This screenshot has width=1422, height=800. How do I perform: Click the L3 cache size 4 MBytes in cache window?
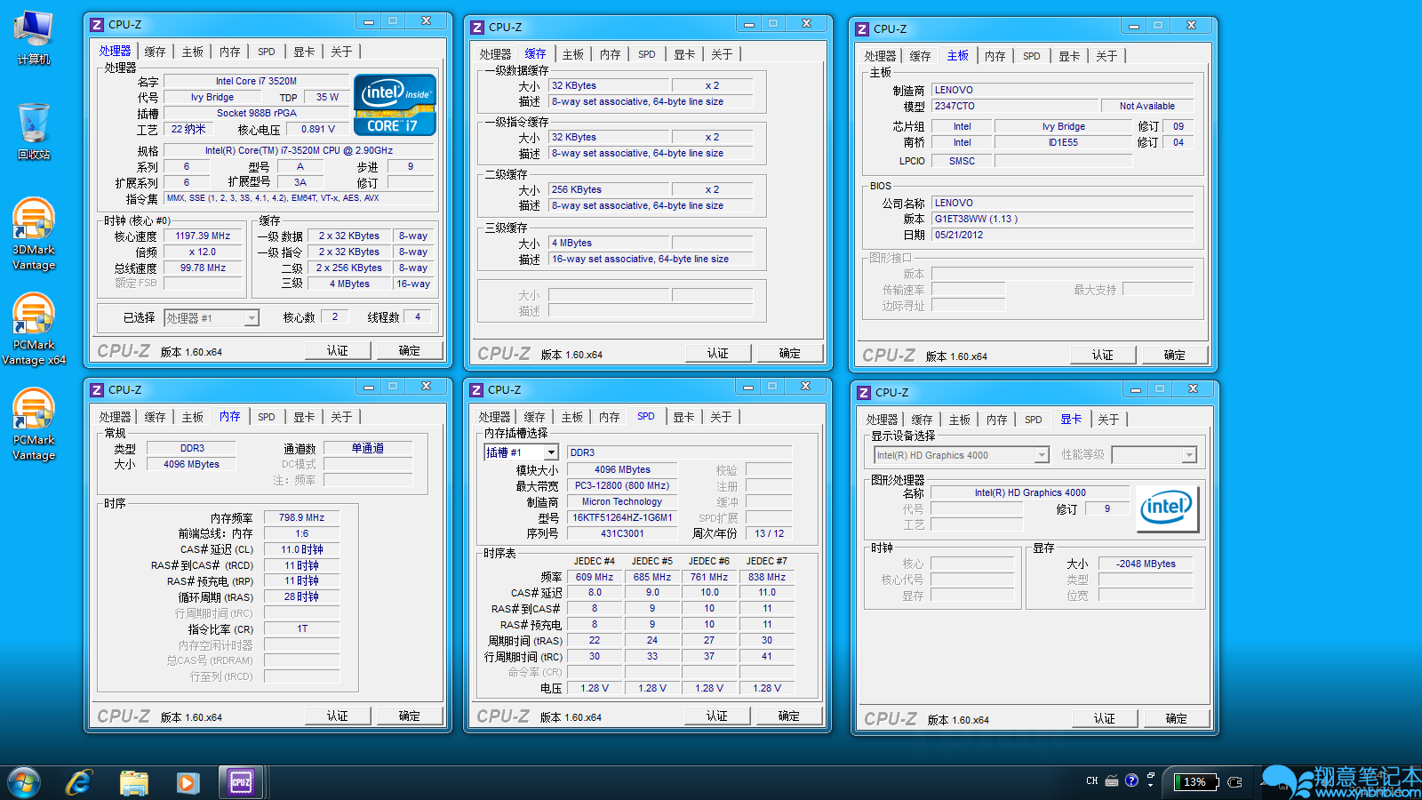click(609, 243)
